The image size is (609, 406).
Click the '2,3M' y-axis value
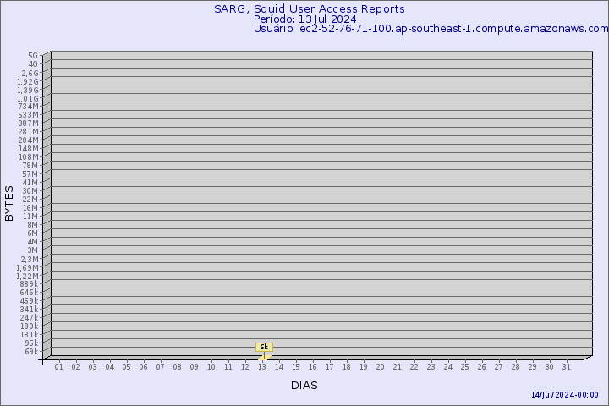(30, 259)
